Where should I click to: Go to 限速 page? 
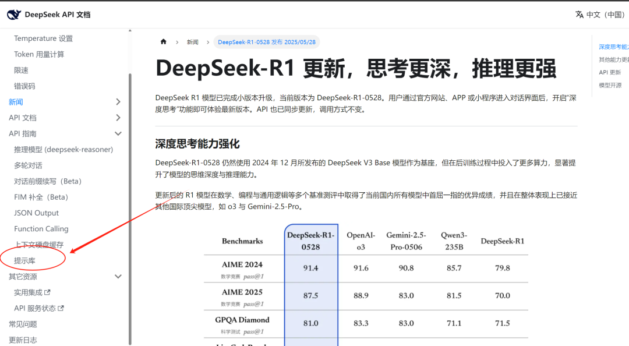tap(22, 70)
